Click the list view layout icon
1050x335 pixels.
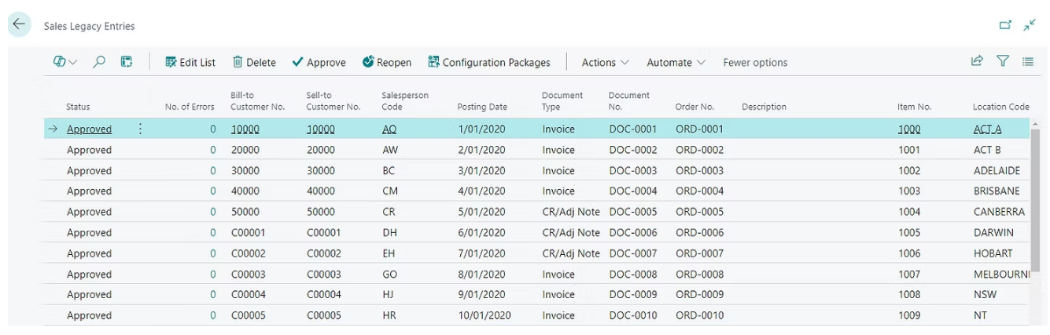tap(1028, 61)
